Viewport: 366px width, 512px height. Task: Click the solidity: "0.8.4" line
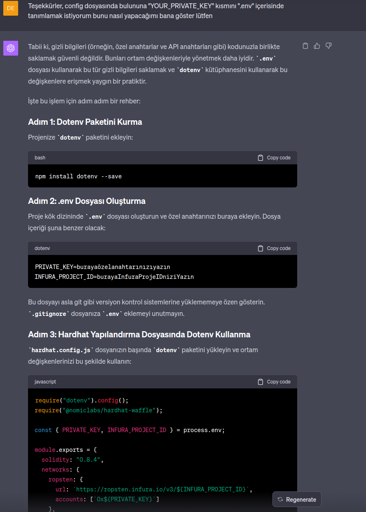tap(73, 460)
